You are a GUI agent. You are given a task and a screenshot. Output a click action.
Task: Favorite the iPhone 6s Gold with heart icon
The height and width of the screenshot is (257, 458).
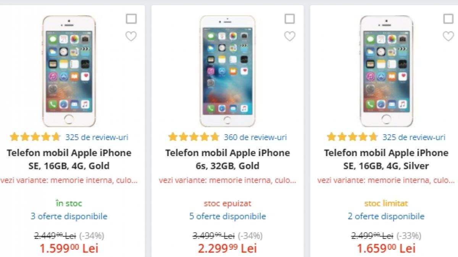(290, 36)
